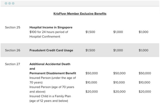Select $100 for 24 hours period description

(x=49, y=32)
